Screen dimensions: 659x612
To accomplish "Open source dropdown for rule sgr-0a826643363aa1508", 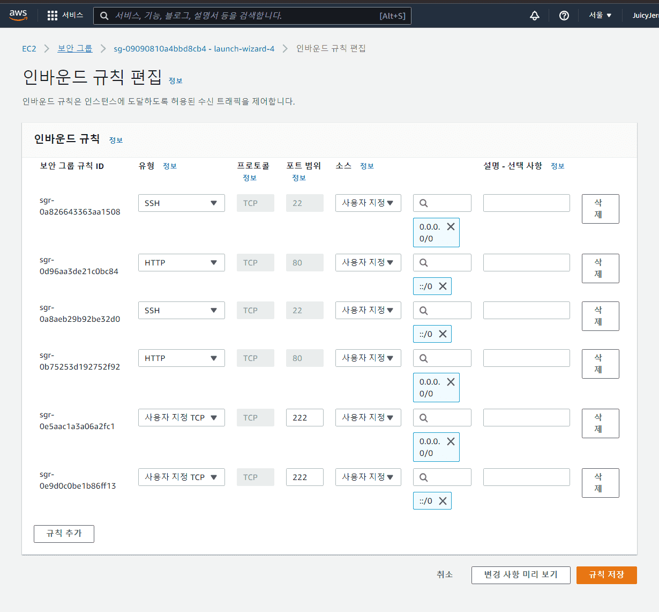I will 368,203.
